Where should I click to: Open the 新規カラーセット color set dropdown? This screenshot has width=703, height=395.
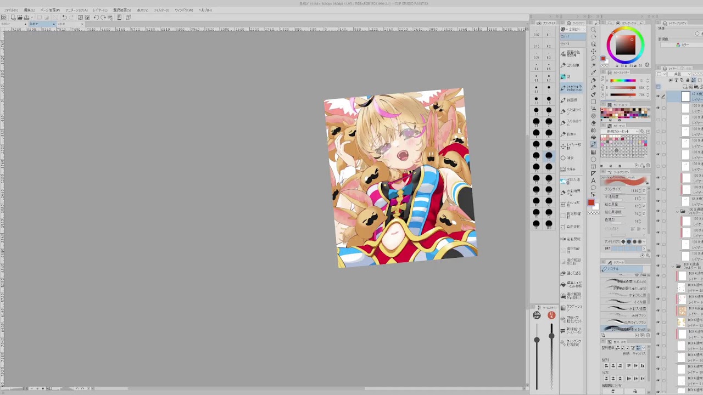622,132
